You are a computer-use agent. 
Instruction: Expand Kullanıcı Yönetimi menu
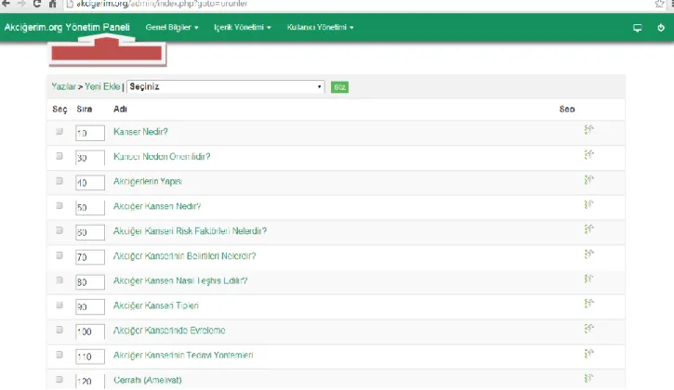pyautogui.click(x=320, y=28)
